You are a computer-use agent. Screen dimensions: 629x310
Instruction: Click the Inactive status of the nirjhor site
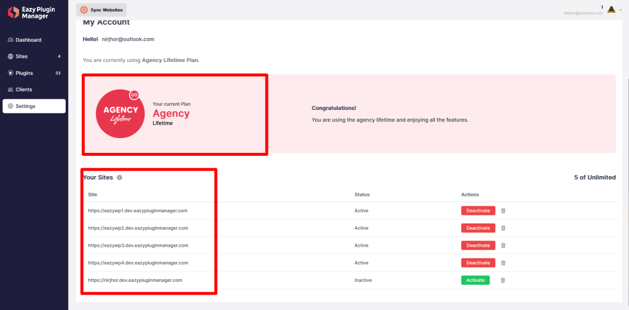tap(363, 281)
